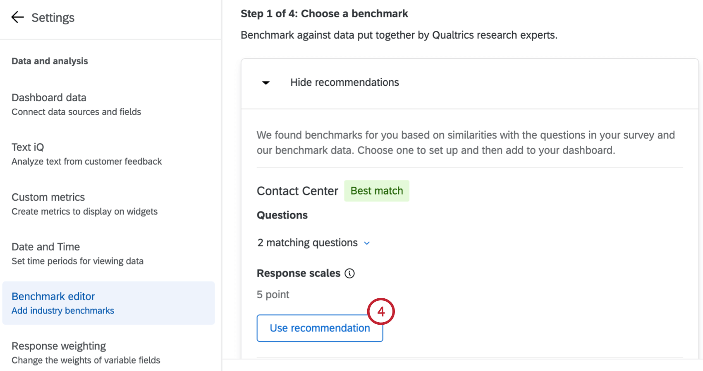This screenshot has width=703, height=371.
Task: Click the Use recommendation button
Action: pyautogui.click(x=319, y=328)
